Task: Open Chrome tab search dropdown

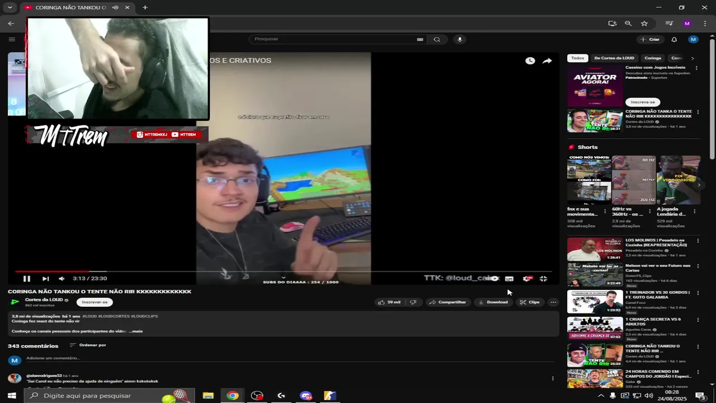Action: (10, 7)
